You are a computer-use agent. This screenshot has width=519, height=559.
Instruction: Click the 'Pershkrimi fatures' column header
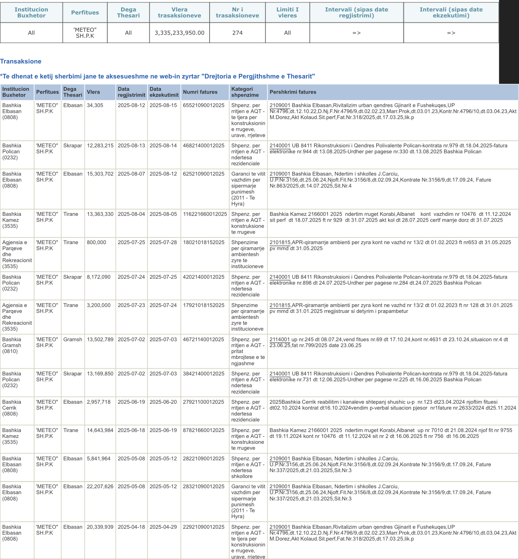pos(293,92)
